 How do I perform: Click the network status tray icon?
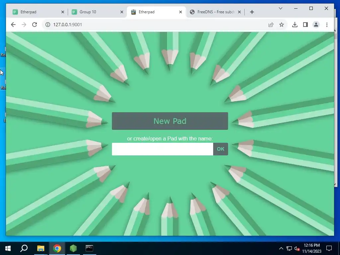click(x=289, y=248)
